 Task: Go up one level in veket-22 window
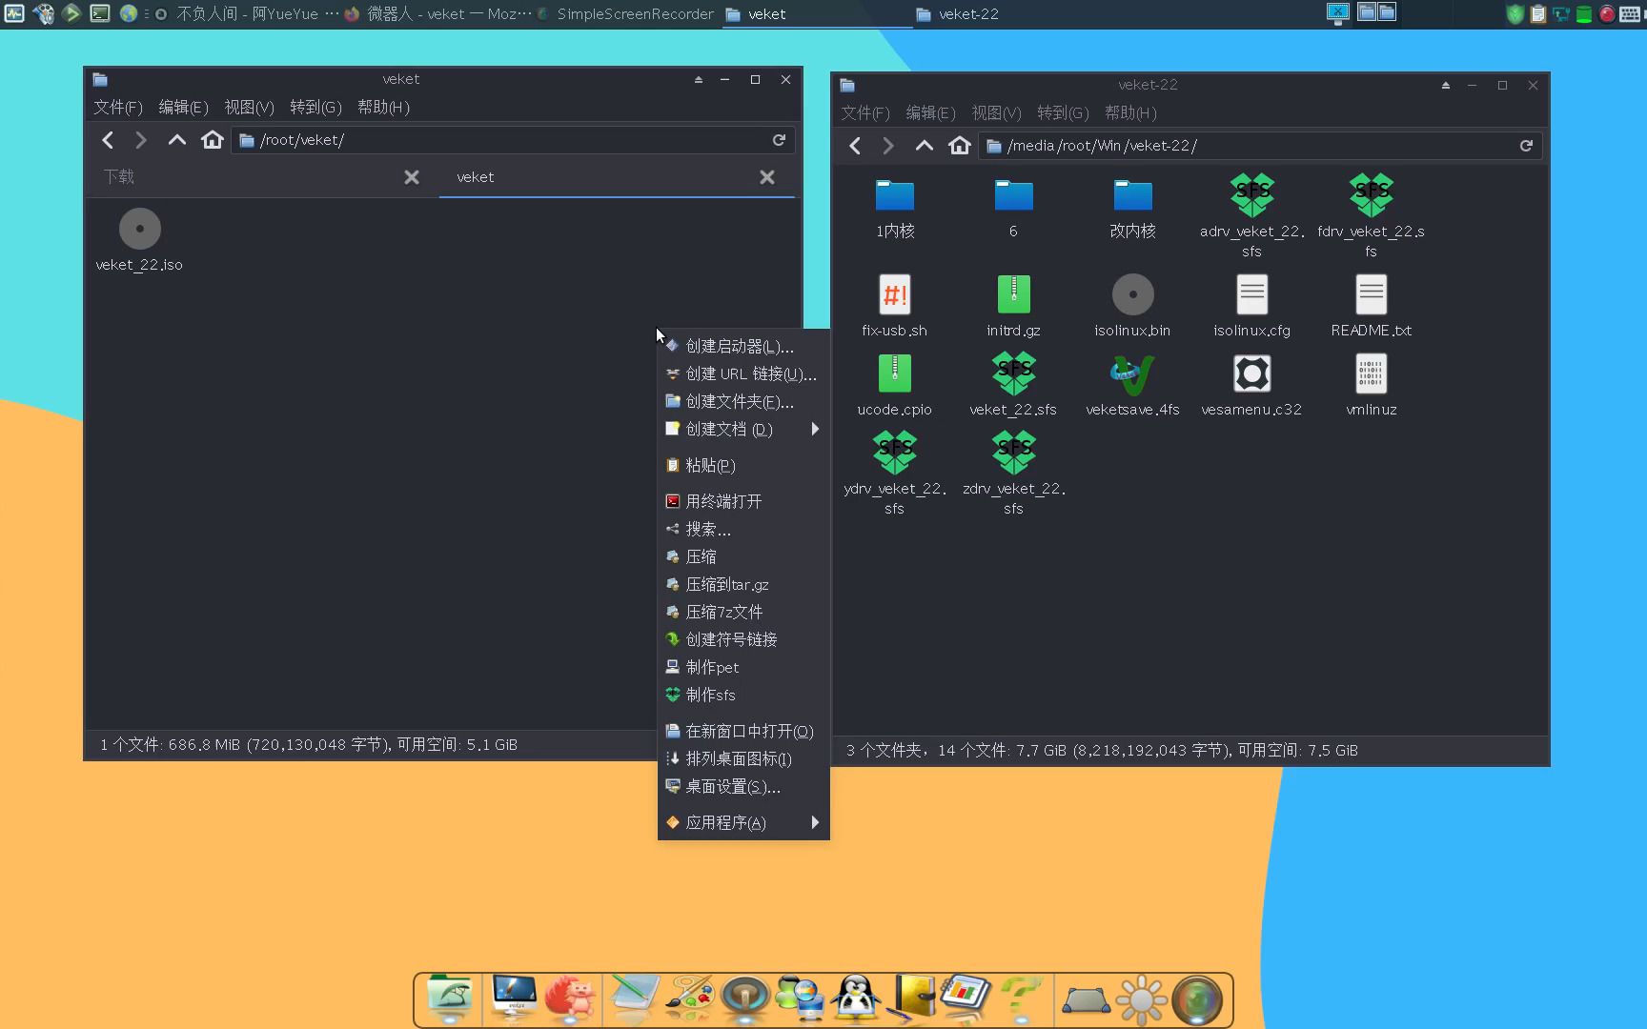[924, 146]
